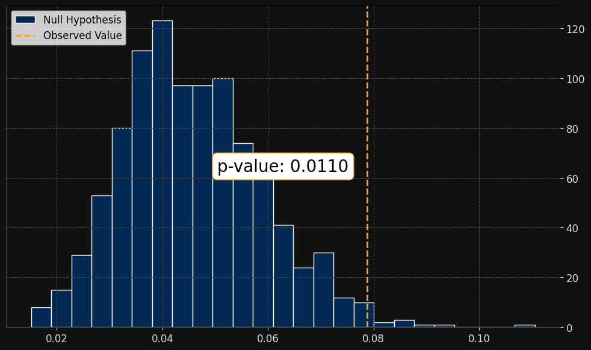The image size is (591, 350).
Task: Select the 0.10 x-axis tick label
Action: pos(479,338)
